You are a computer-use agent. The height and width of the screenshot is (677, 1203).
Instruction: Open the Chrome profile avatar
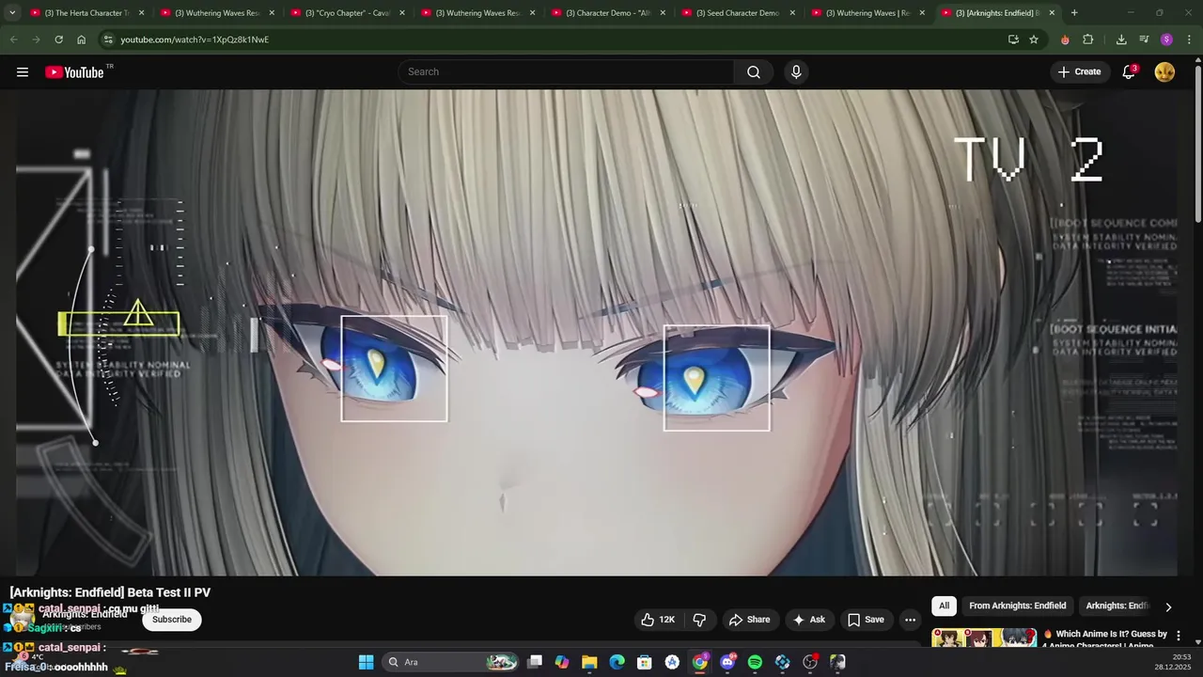1166,39
